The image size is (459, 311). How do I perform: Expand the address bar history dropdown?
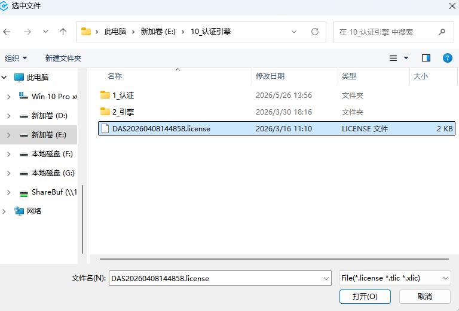294,32
